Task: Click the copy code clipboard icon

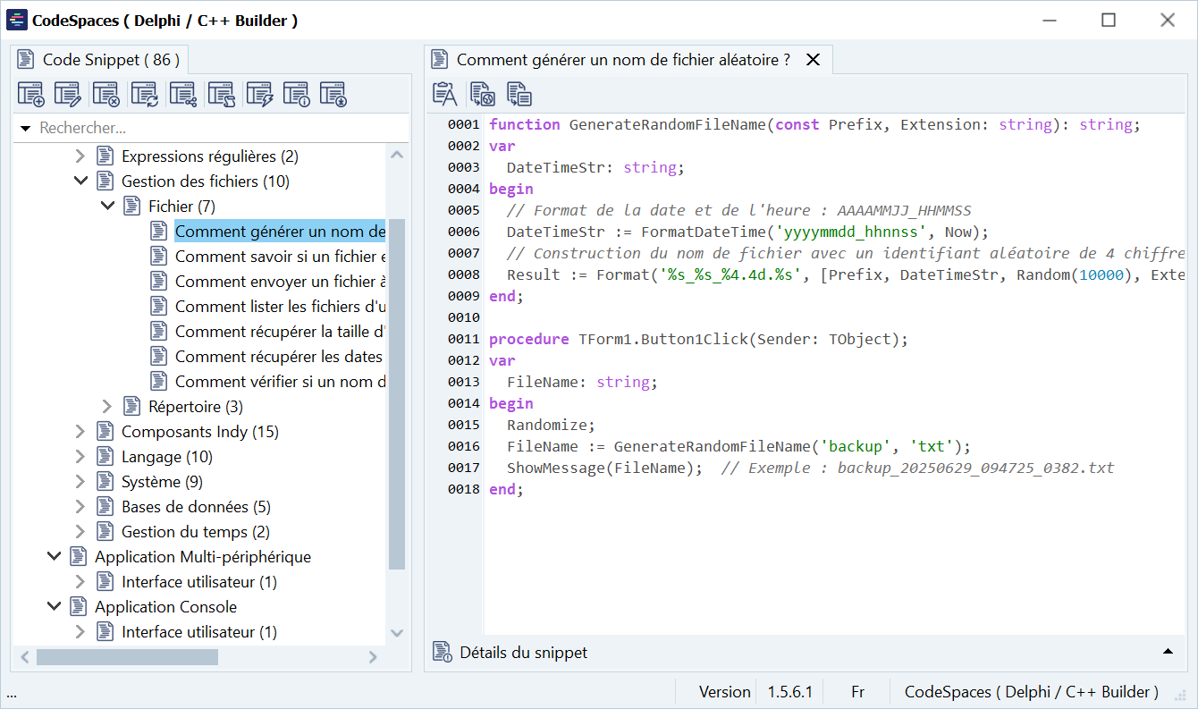Action: [444, 94]
